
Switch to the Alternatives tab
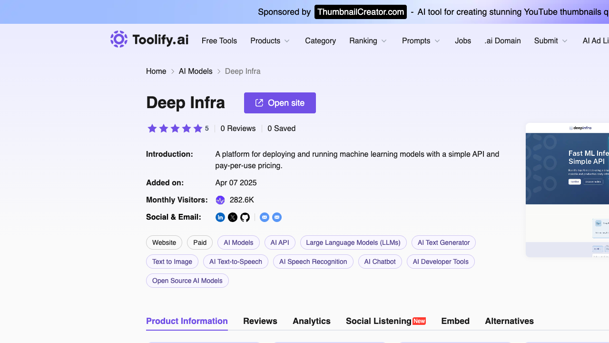pos(510,321)
